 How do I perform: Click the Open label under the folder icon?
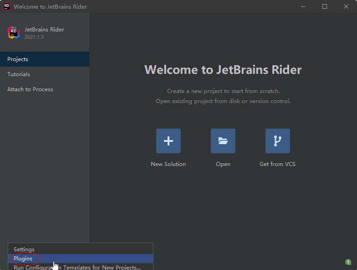click(223, 164)
